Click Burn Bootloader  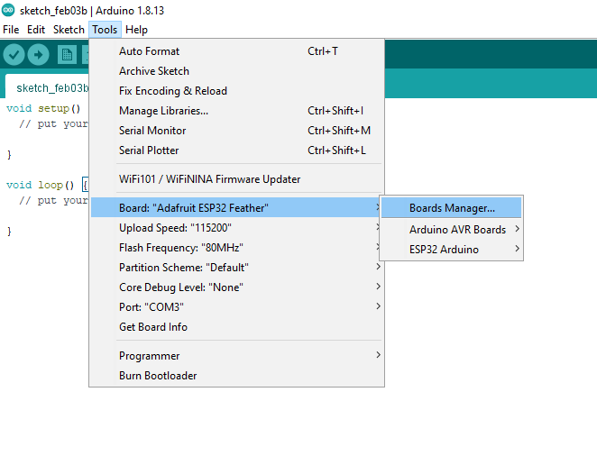click(x=236, y=376)
